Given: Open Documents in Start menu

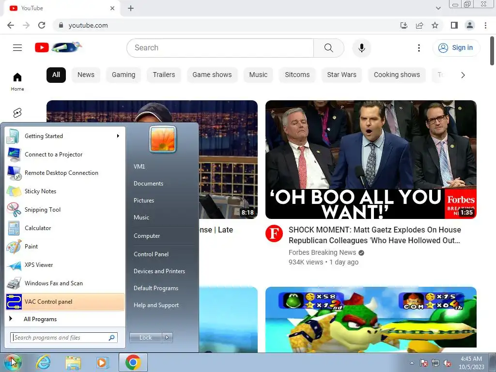Looking at the screenshot, I should (x=148, y=184).
